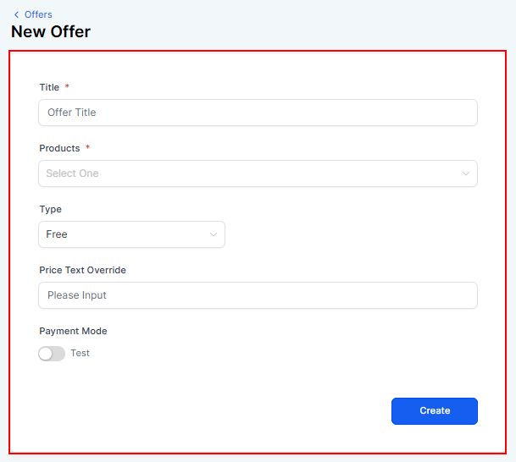Click the Price Text Override label
This screenshot has height=462, width=516.
[82, 270]
